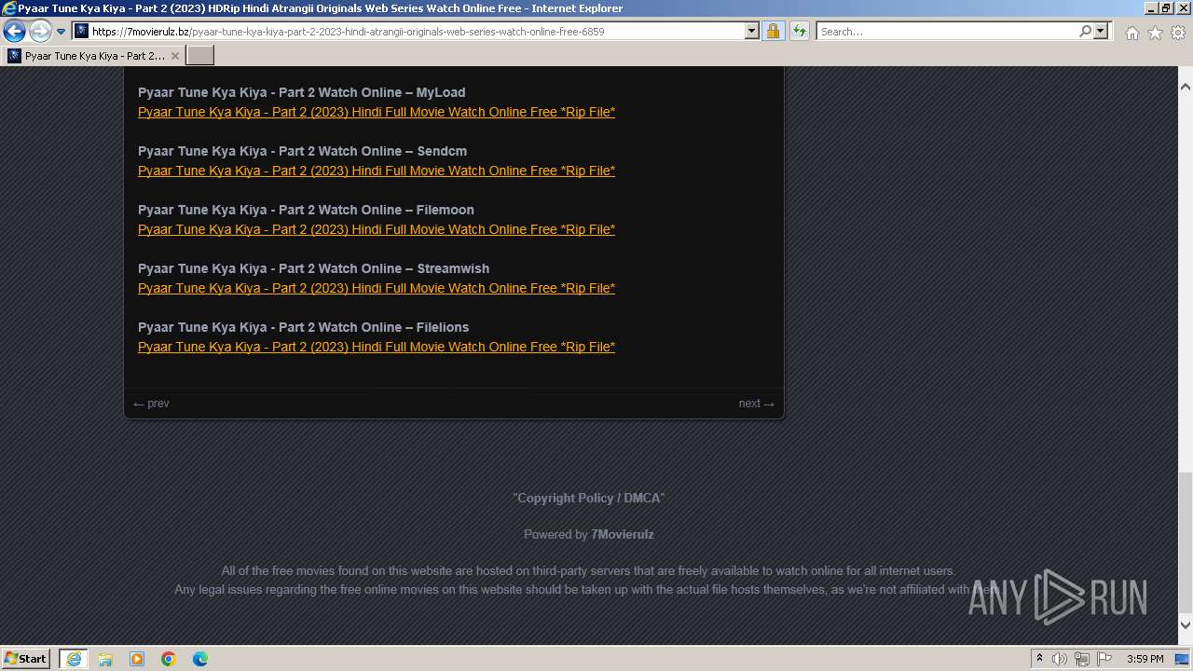This screenshot has width=1193, height=671.
Task: Close the Pyaar Tune Kya Kiya tab
Action: [x=174, y=56]
